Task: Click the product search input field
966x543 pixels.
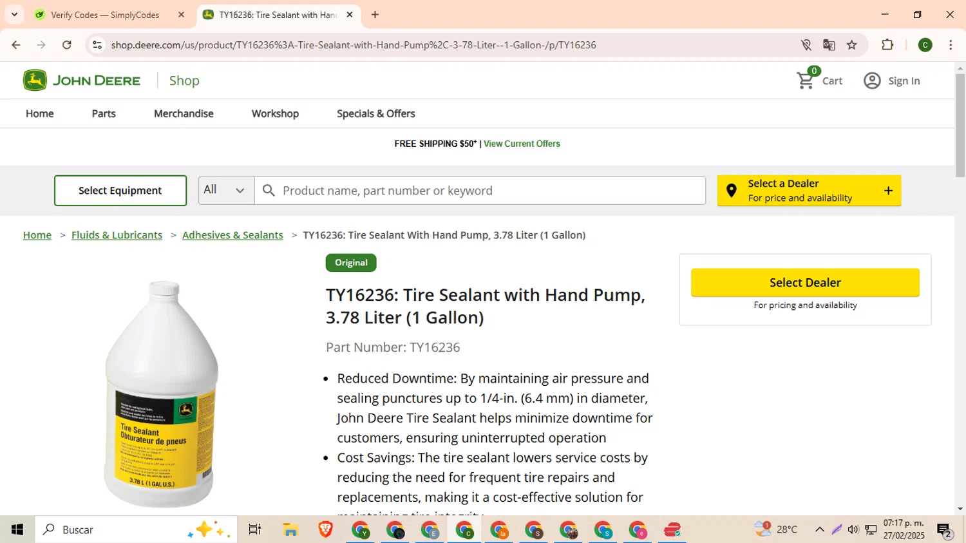Action: point(480,191)
